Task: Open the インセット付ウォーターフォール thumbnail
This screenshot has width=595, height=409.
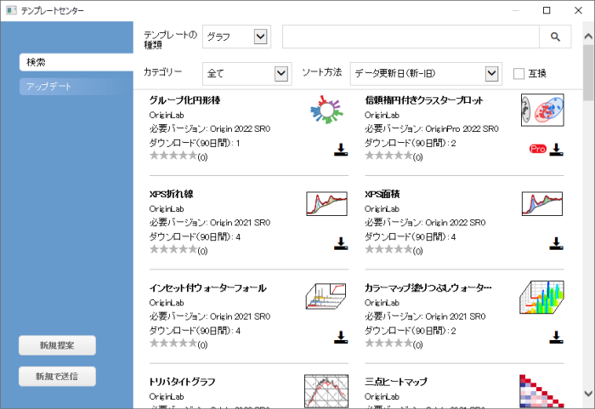Action: click(x=326, y=296)
